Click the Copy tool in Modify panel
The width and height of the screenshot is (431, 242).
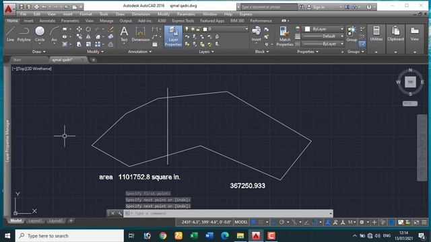[79, 36]
